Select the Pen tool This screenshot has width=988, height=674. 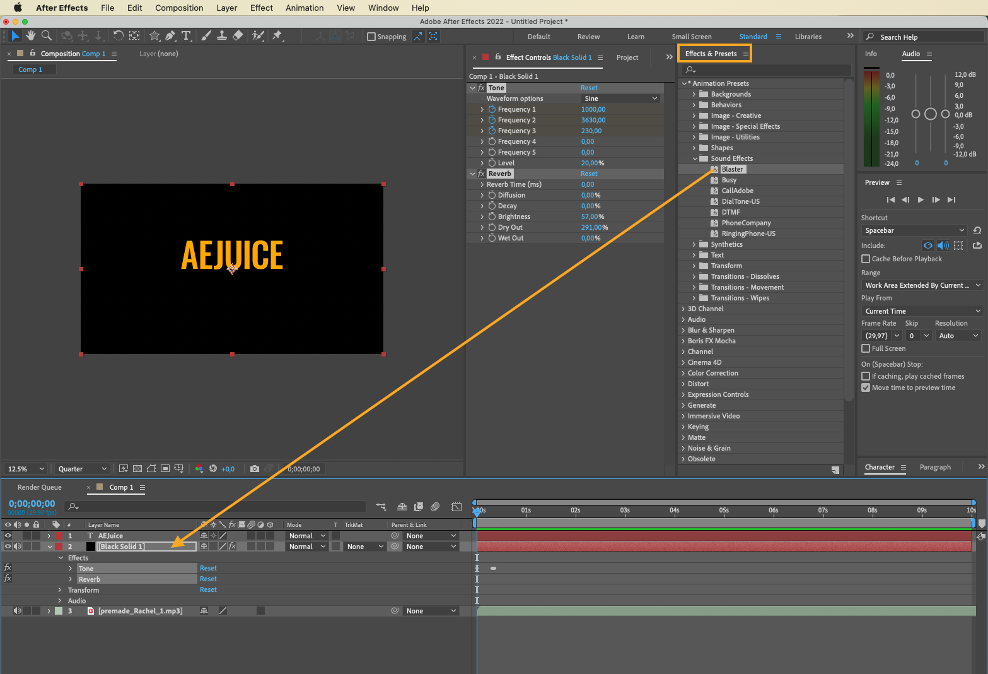(x=170, y=36)
